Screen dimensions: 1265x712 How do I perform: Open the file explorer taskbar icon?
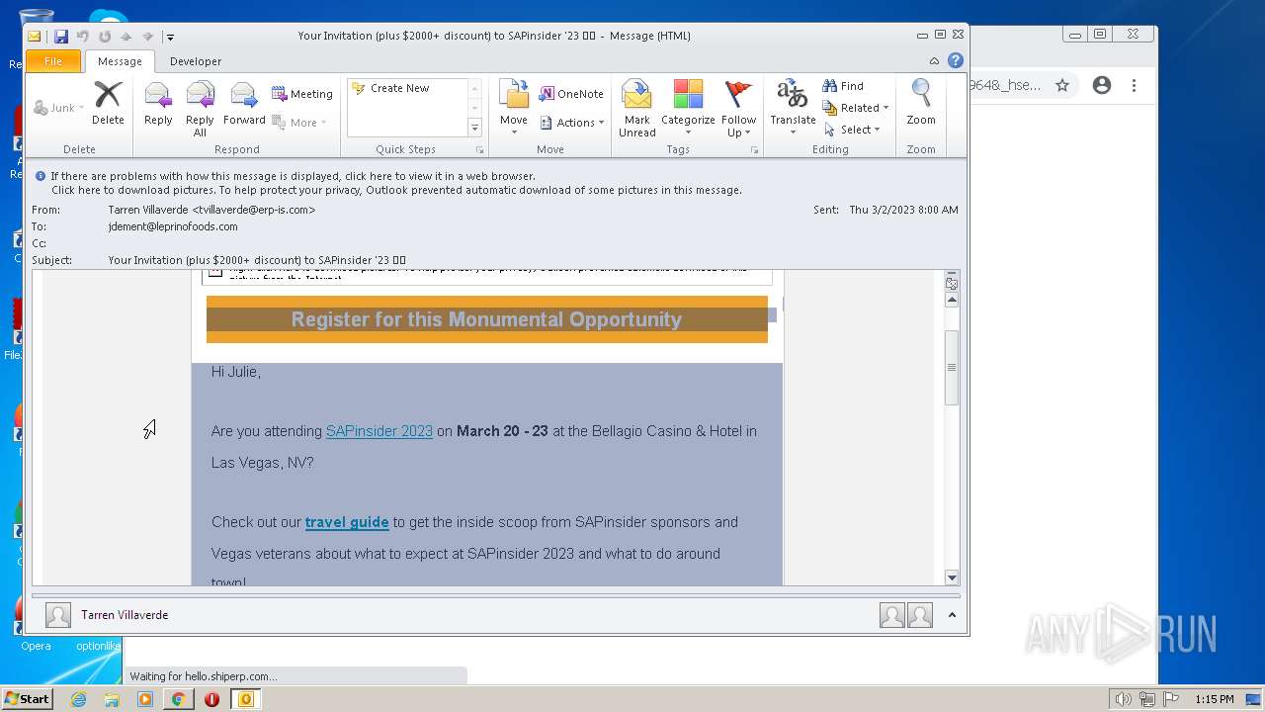coord(112,699)
